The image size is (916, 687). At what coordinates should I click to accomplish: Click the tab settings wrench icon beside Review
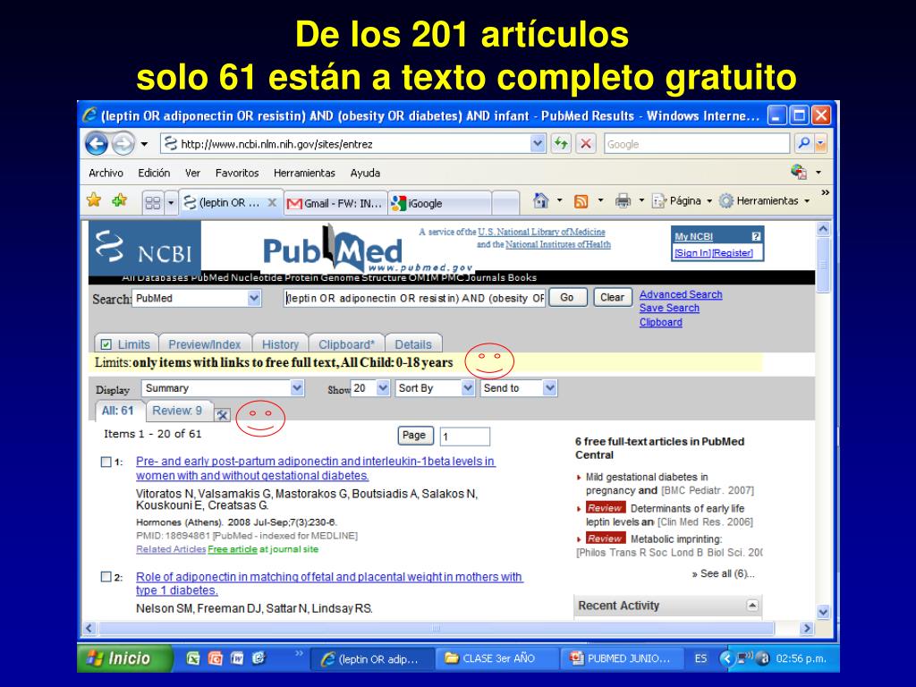pyautogui.click(x=222, y=415)
